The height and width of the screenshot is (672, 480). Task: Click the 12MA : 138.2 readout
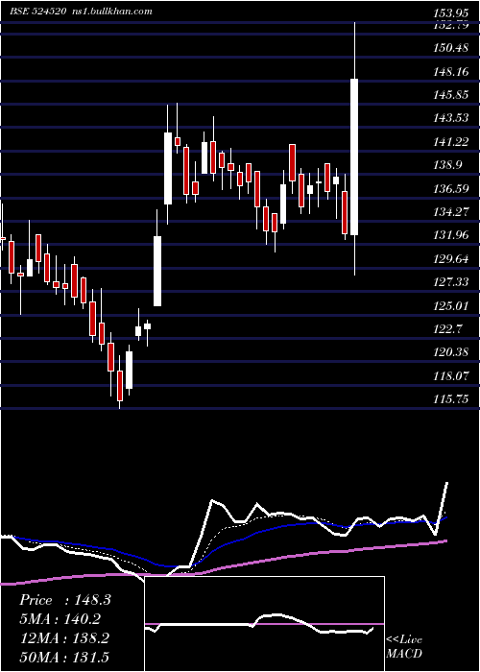[x=64, y=638]
